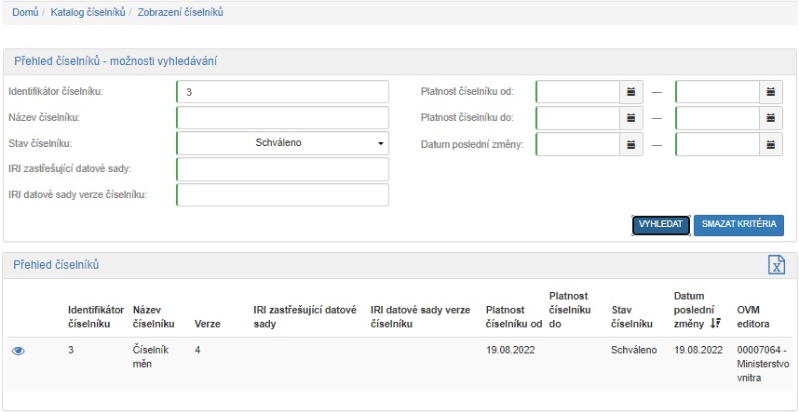The width and height of the screenshot is (799, 412).
Task: Open calendar for first Platnost číselníku od date
Action: tap(631, 92)
